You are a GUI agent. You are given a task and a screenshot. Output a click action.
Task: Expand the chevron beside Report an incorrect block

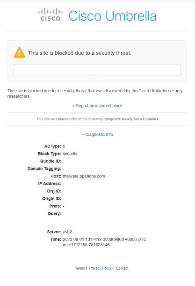coord(73,106)
